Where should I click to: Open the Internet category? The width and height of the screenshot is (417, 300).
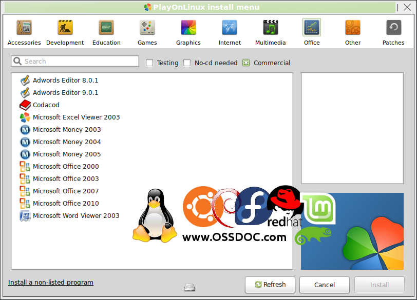pos(230,32)
